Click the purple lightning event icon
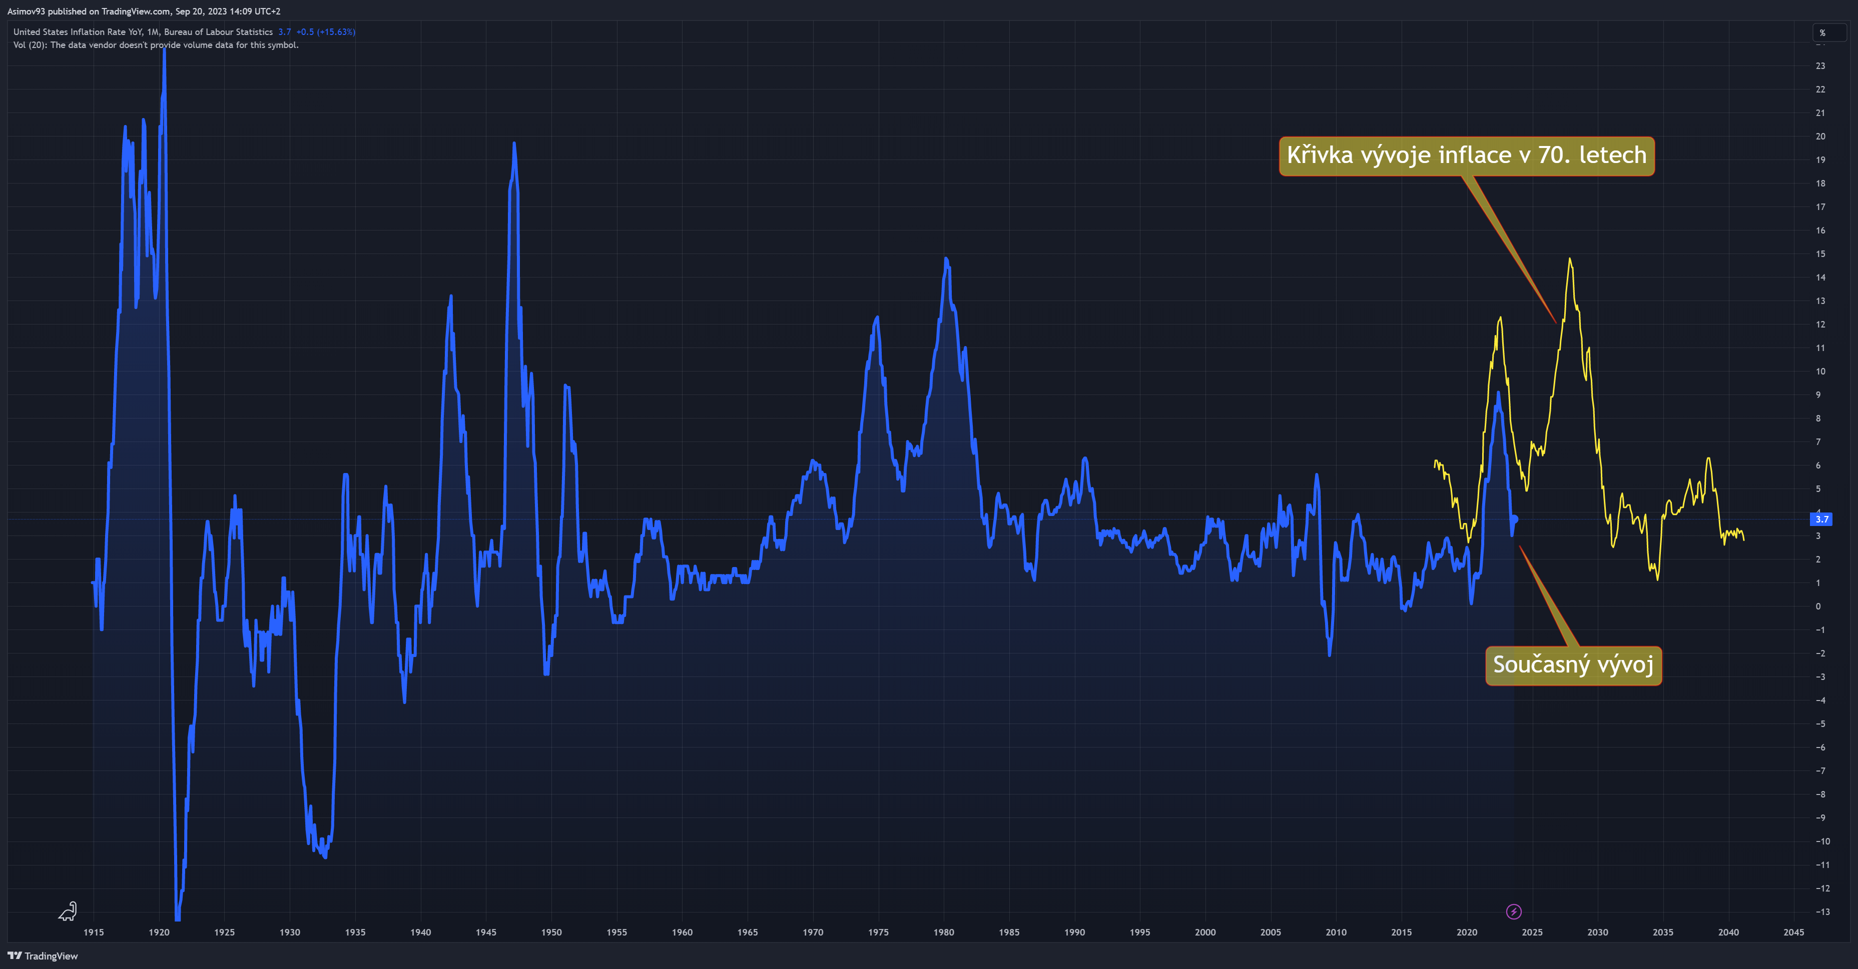 tap(1513, 911)
